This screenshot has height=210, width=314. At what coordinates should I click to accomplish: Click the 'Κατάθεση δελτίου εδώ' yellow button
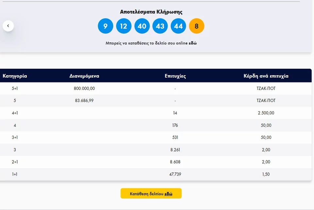pyautogui.click(x=151, y=193)
